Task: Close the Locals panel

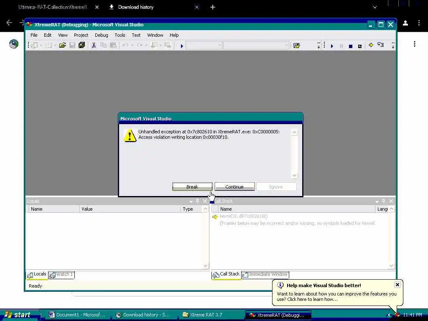Action: (x=205, y=201)
